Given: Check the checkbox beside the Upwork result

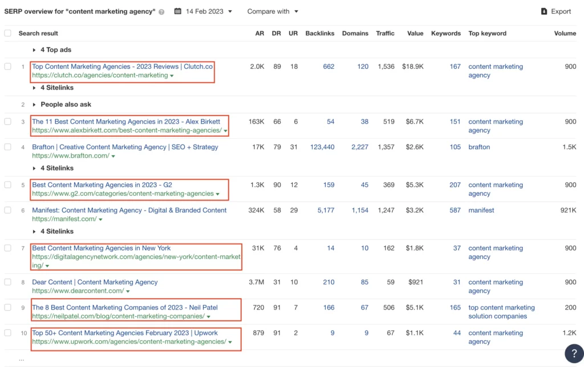Looking at the screenshot, I should (7, 333).
